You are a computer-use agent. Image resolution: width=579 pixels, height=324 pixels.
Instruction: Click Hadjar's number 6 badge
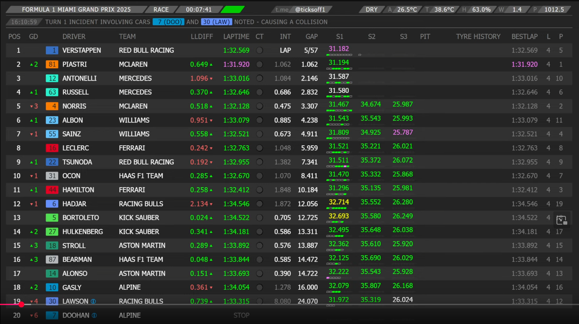52,204
